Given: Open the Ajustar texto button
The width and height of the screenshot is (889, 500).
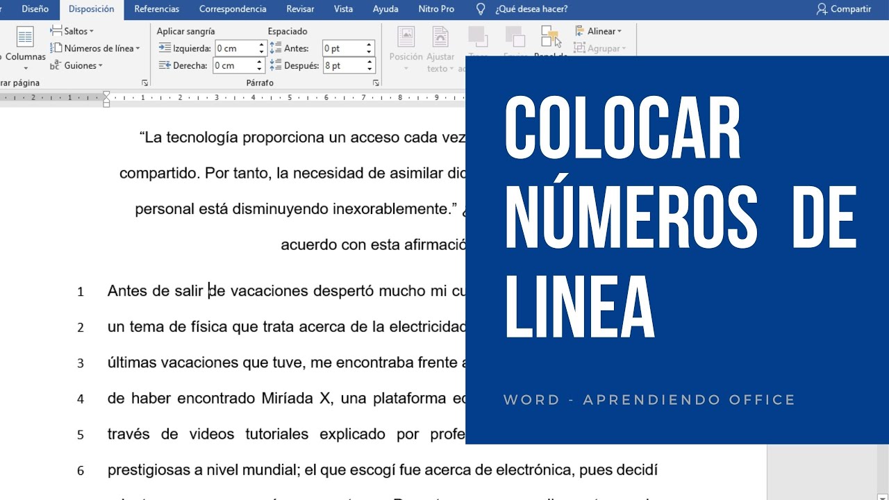Looking at the screenshot, I should (x=440, y=49).
